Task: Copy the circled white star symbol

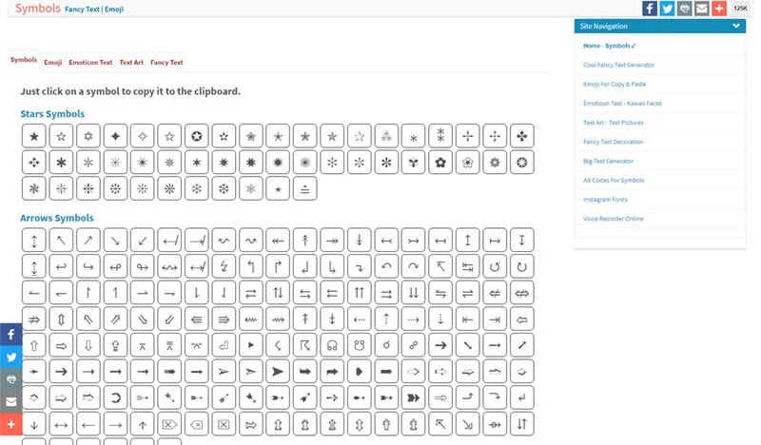Action: pos(197,136)
